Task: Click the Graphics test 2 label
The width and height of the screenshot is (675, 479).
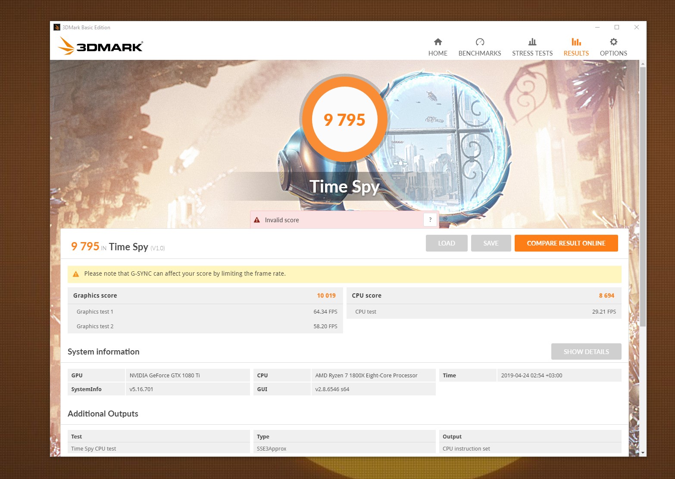Action: [95, 326]
